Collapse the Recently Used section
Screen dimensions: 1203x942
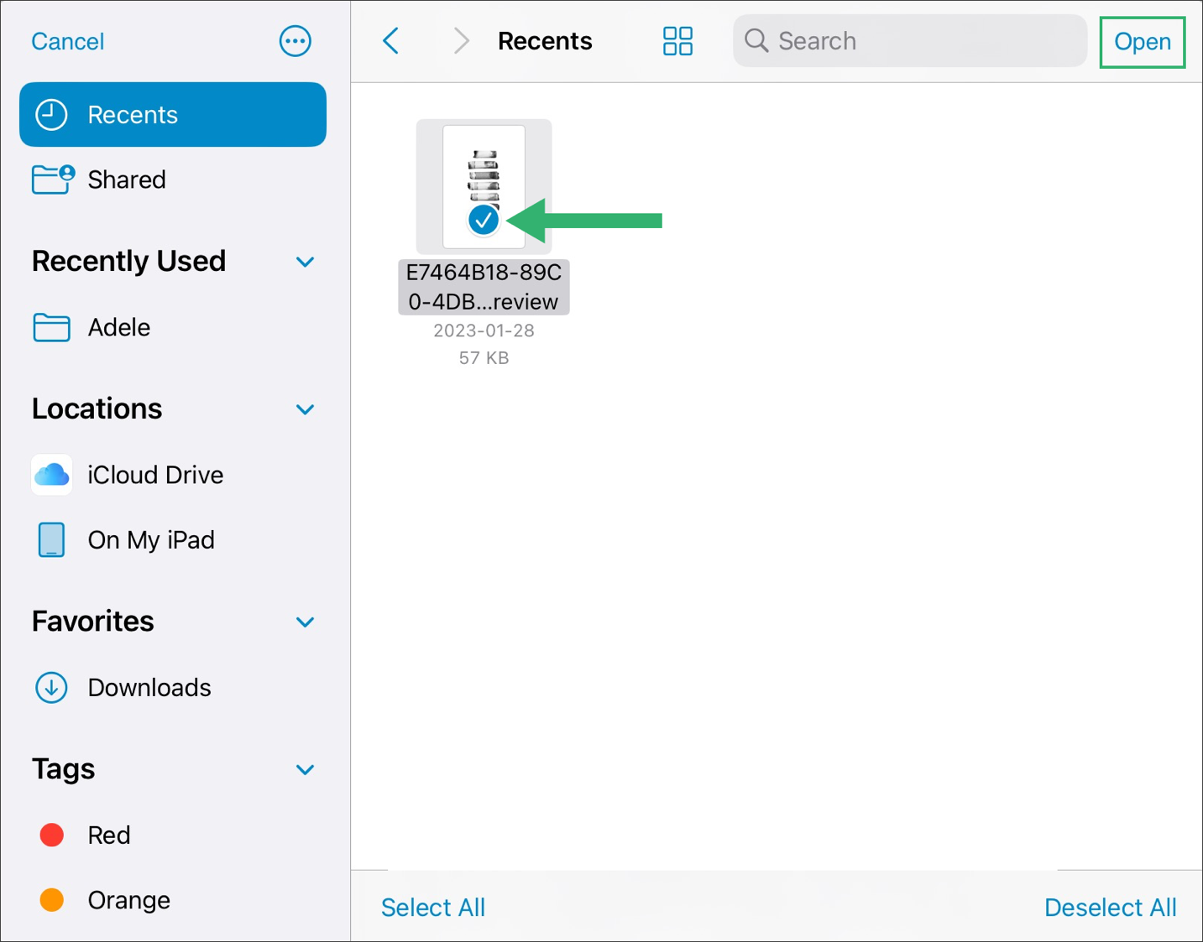click(306, 262)
